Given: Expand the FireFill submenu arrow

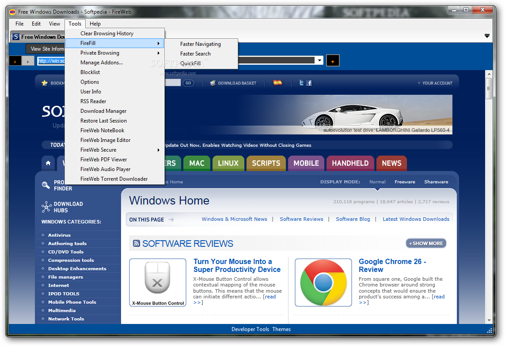Looking at the screenshot, I should pyautogui.click(x=159, y=43).
